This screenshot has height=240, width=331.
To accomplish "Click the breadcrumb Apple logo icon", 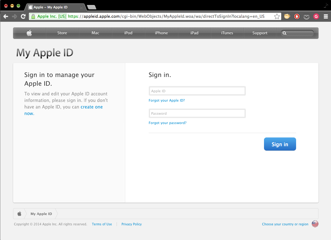I will (19, 214).
